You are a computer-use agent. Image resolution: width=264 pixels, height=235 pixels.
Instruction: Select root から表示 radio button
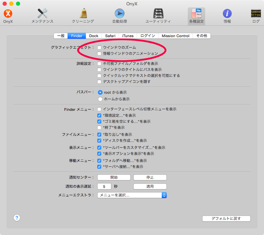[100, 92]
